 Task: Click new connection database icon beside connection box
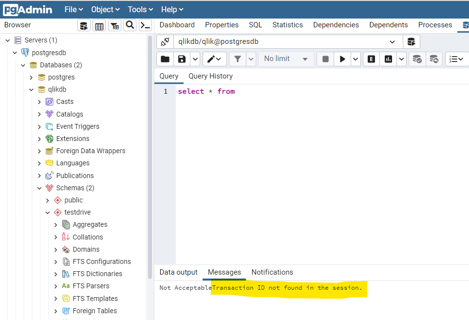coord(411,41)
